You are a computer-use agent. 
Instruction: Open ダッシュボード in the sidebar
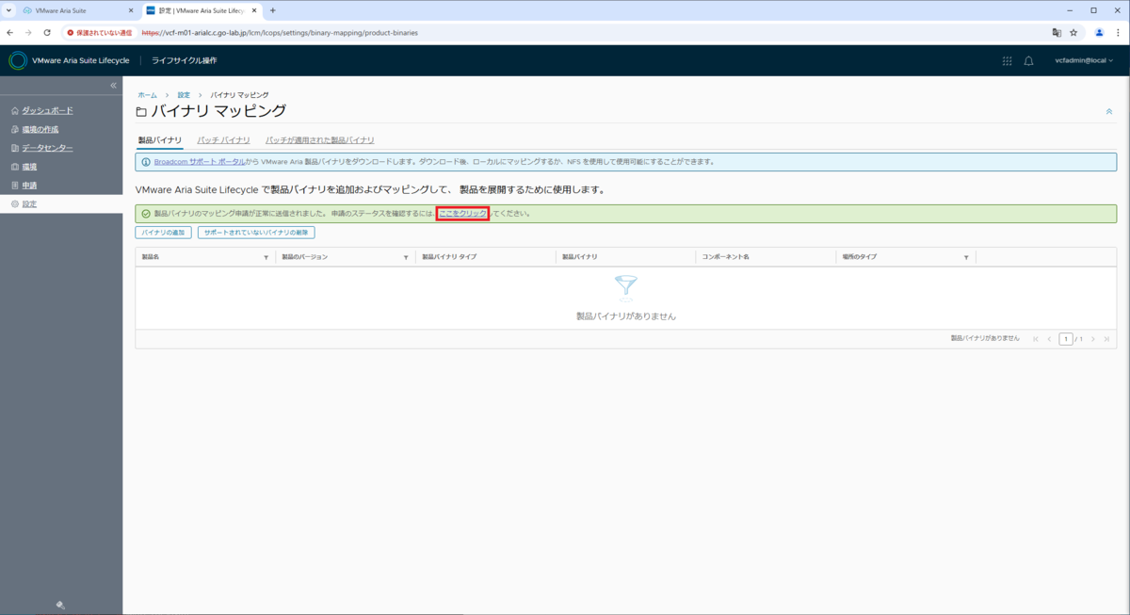[x=48, y=111]
